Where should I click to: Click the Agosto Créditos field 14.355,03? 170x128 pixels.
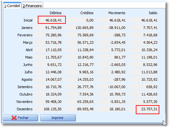tap(79, 79)
